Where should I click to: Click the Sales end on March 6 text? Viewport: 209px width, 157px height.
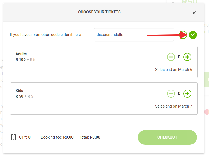pyautogui.click(x=173, y=70)
